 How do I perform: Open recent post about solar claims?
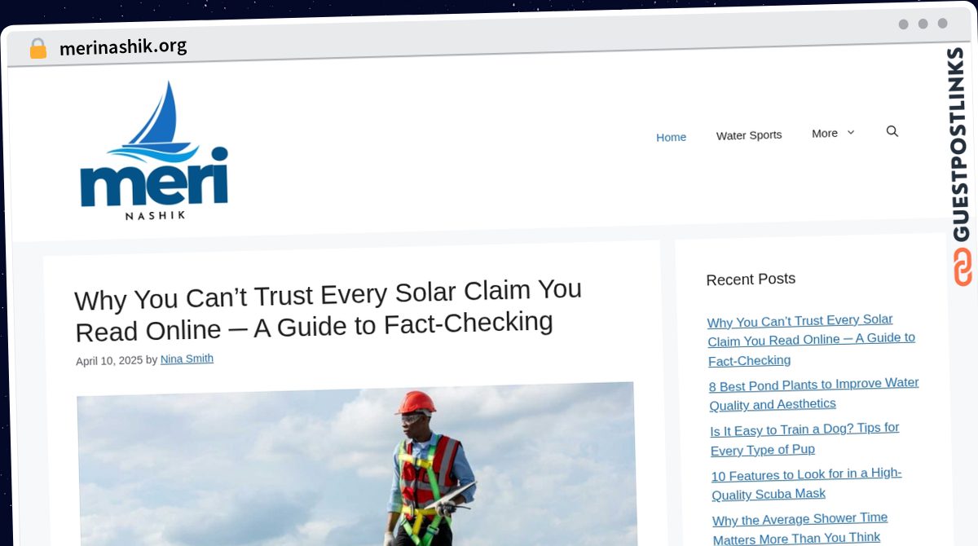pyautogui.click(x=811, y=340)
